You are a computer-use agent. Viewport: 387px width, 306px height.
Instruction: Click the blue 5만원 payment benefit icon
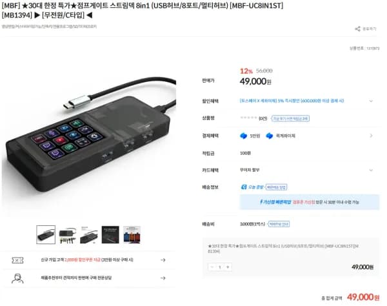click(x=244, y=136)
